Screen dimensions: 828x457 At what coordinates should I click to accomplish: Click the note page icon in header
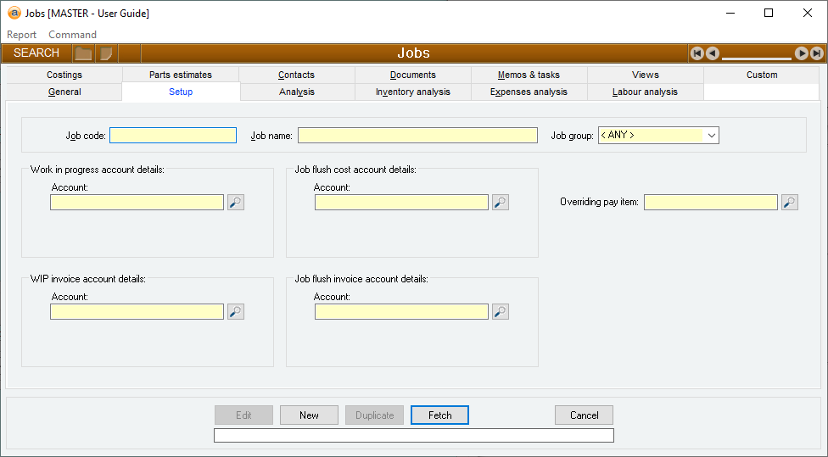(x=106, y=53)
